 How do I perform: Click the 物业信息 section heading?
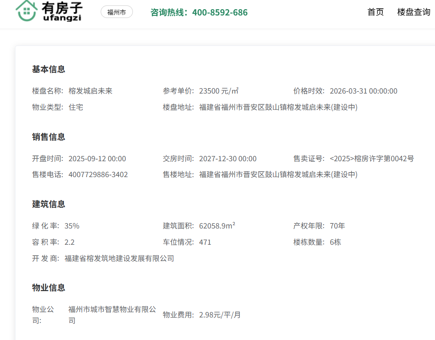point(48,288)
